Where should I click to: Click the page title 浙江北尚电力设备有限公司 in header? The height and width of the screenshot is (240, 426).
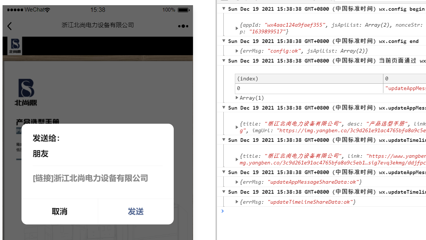click(x=98, y=25)
